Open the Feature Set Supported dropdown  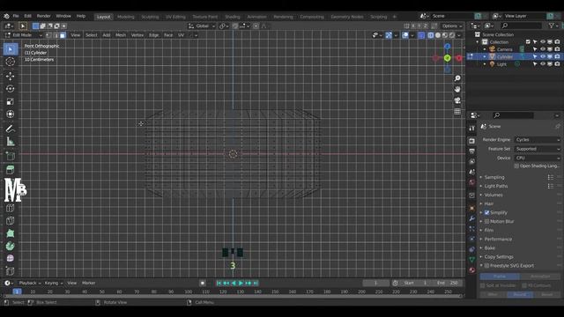pos(538,149)
